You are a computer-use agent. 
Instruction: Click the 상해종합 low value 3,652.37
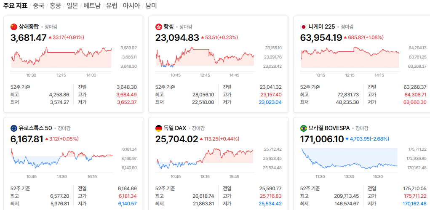pyautogui.click(x=127, y=102)
